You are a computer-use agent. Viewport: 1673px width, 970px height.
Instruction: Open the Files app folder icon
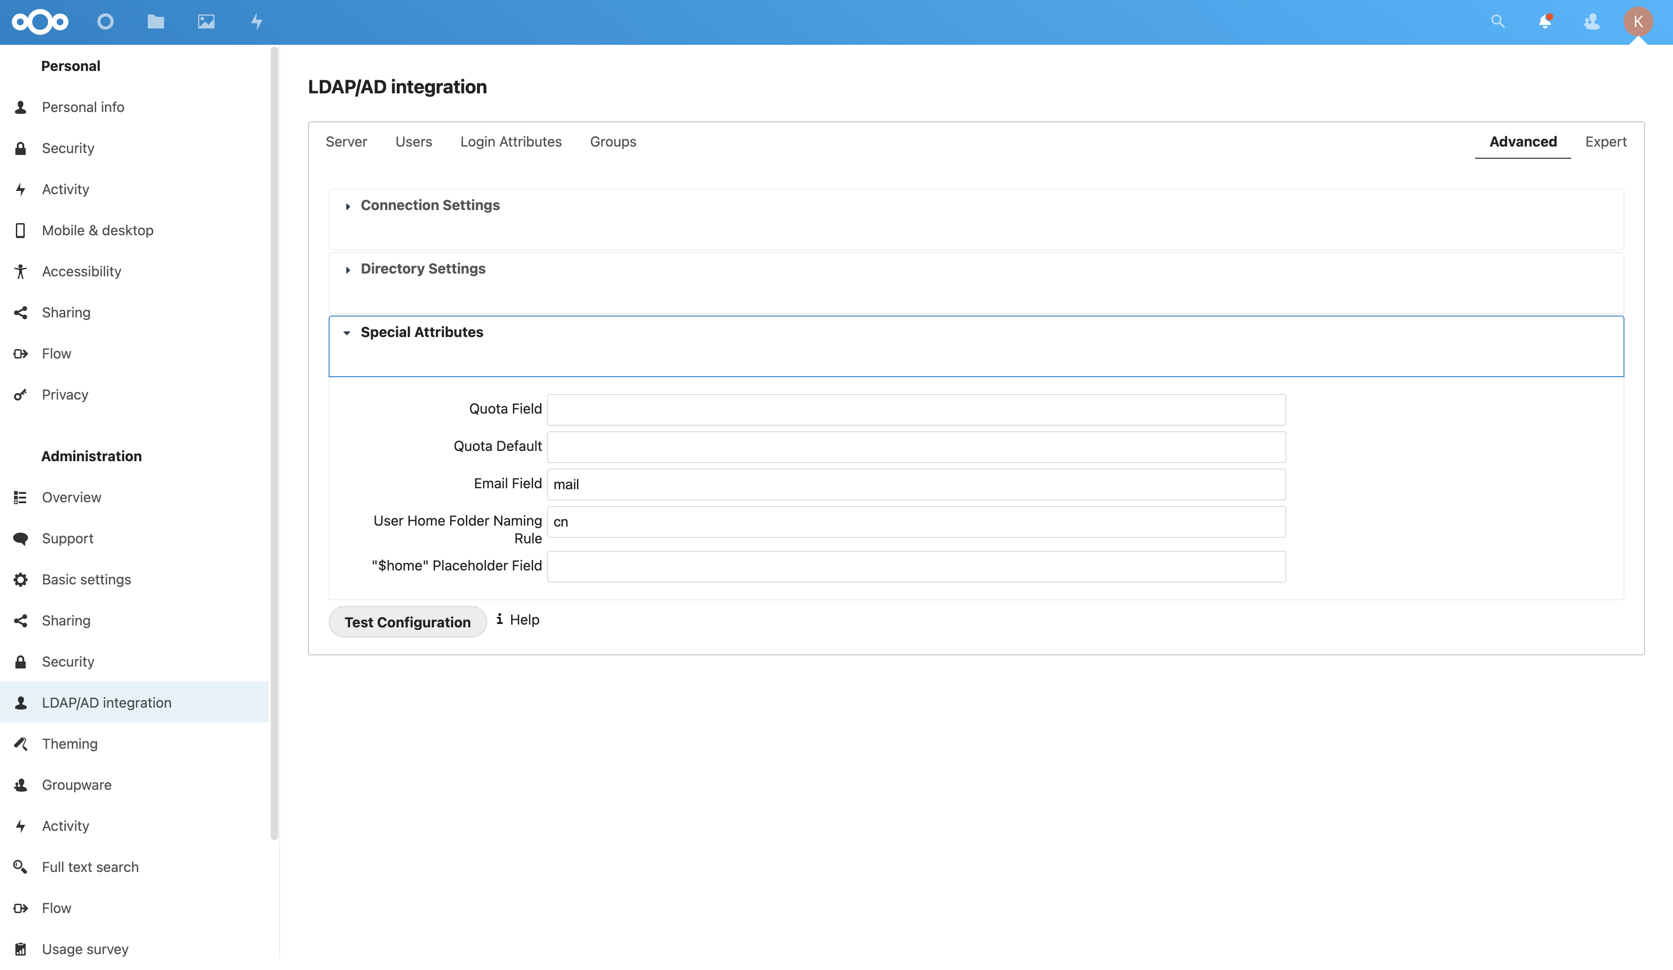[x=155, y=22]
